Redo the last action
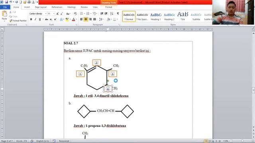 point(17,2)
